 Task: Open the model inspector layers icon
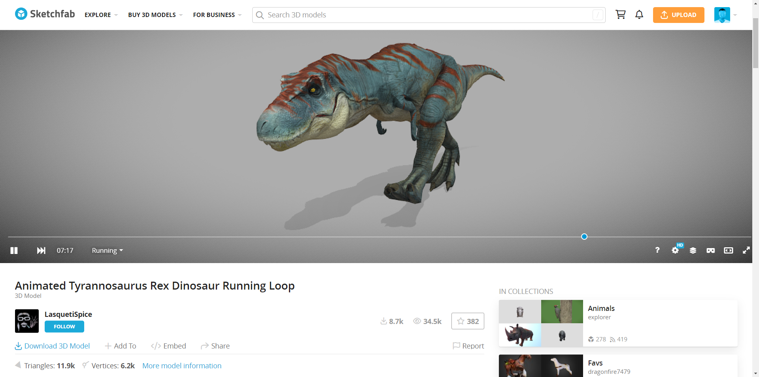[x=693, y=250]
